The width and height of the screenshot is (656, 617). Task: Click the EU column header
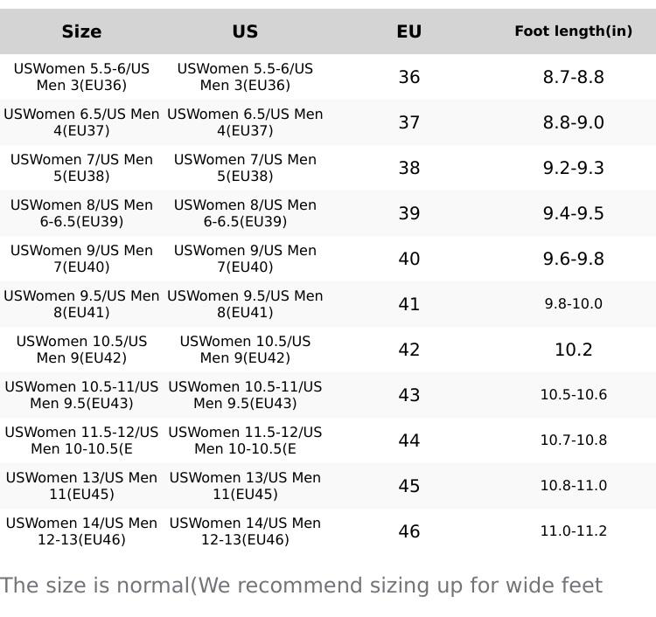[408, 31]
